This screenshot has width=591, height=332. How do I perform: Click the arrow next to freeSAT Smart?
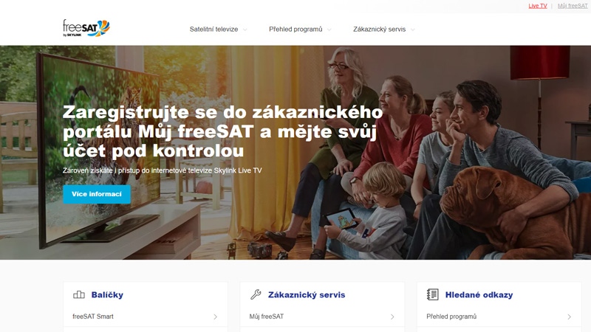(x=215, y=317)
